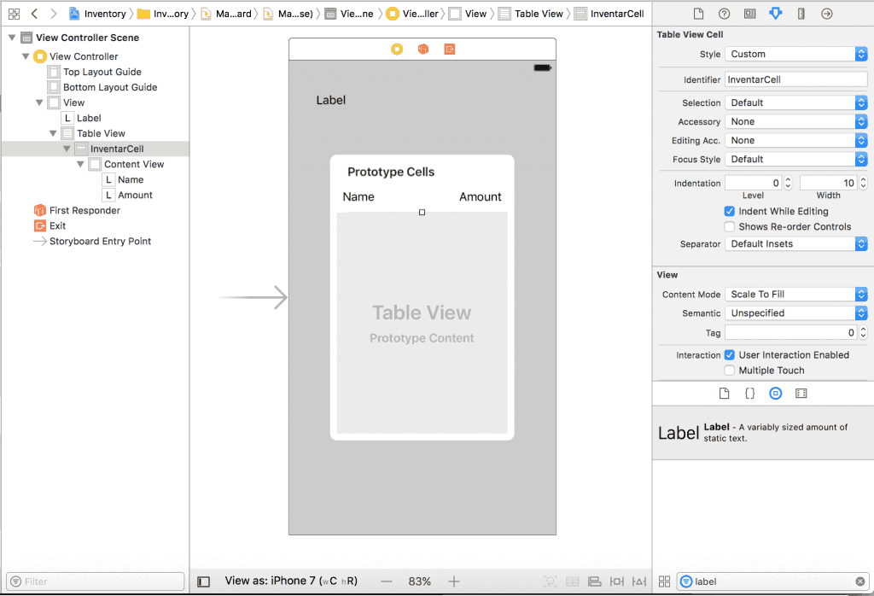Disable User Interaction Enabled

pos(729,355)
